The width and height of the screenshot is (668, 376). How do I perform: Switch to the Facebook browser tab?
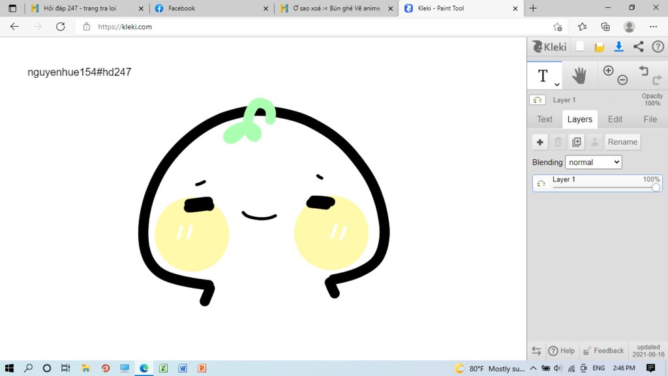(x=181, y=8)
